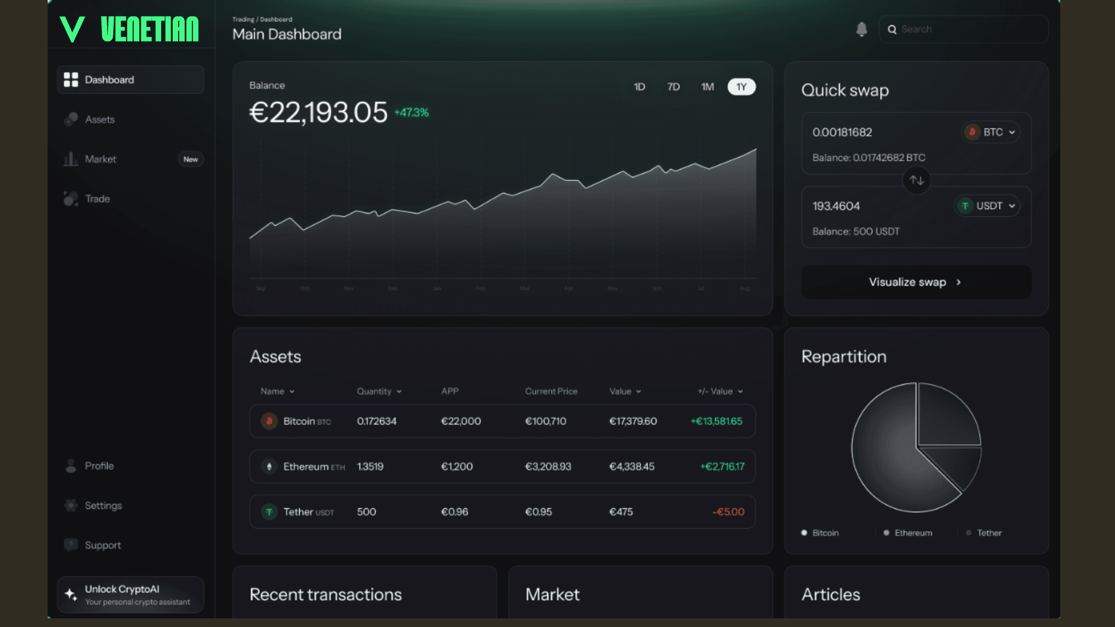Image resolution: width=1115 pixels, height=627 pixels.
Task: Open the Support link in sidebar
Action: (103, 545)
